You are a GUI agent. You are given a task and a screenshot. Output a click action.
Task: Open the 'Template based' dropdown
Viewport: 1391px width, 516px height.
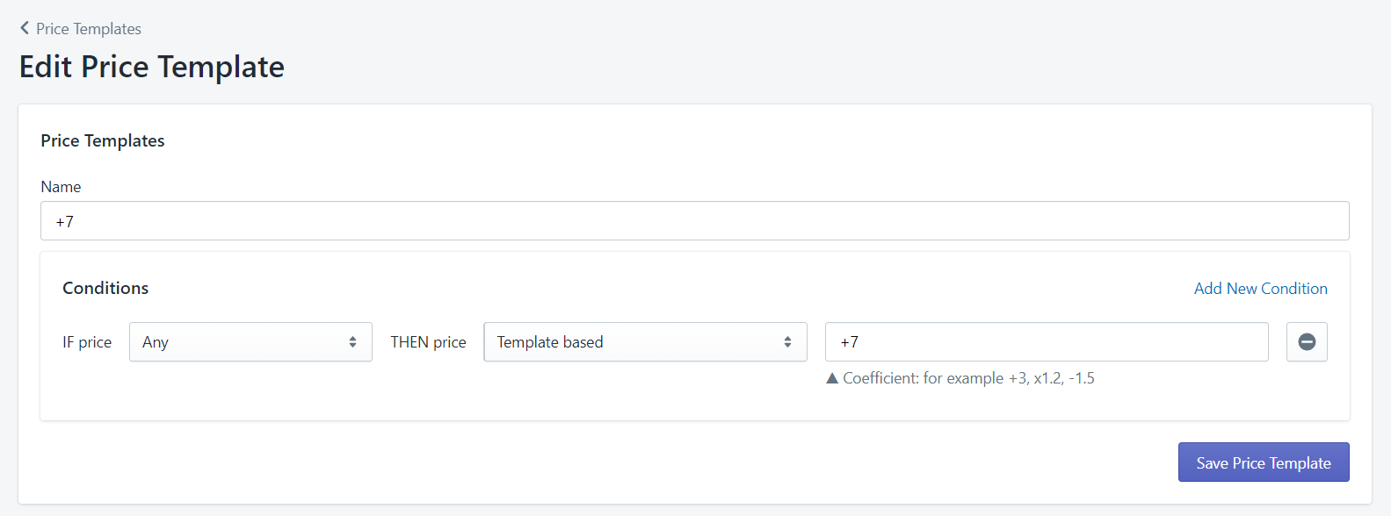645,342
